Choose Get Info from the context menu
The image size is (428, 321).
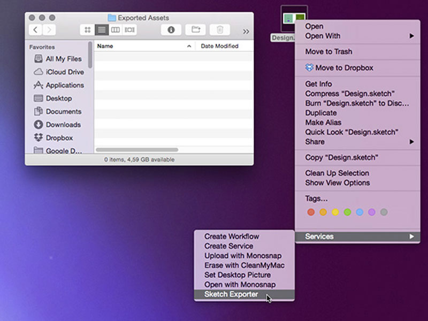tap(357, 84)
